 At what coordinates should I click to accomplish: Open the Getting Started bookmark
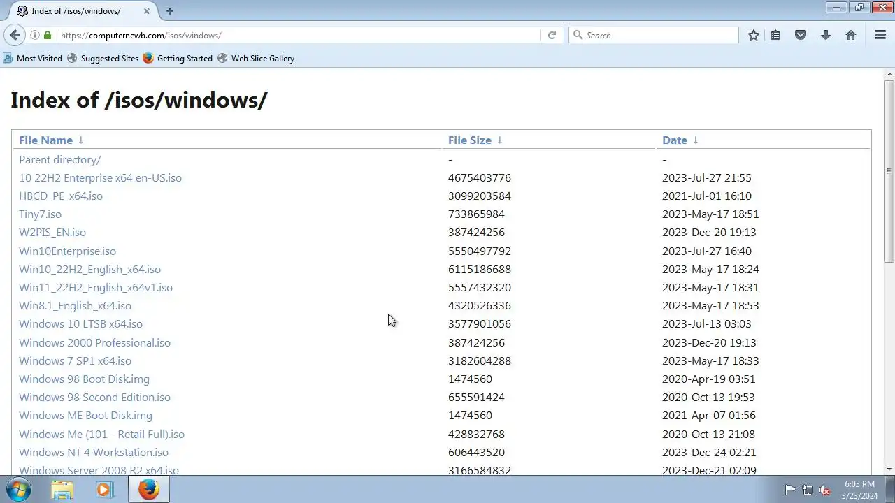[178, 58]
